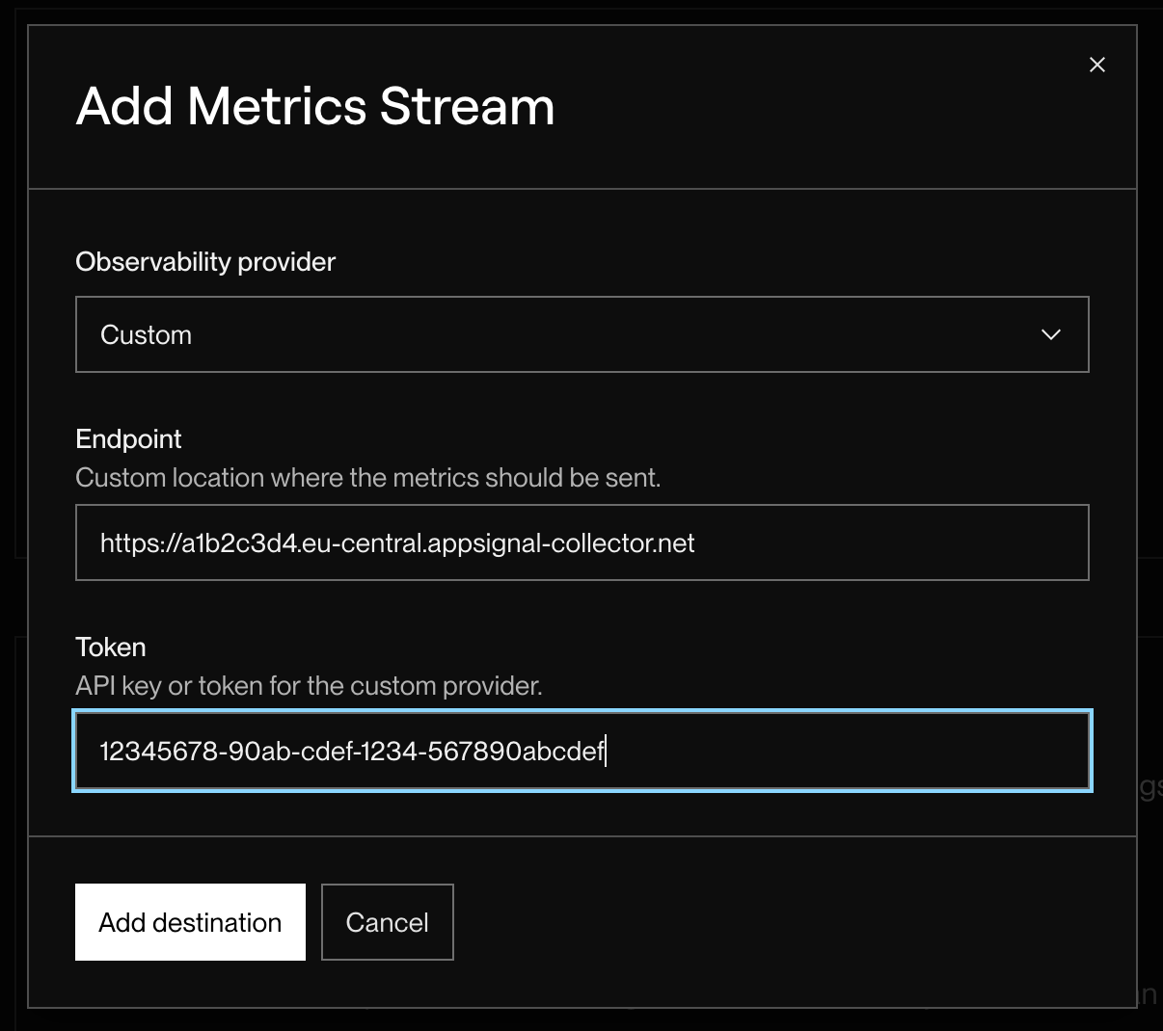Close the Add Metrics Stream dialog
Viewport: 1163px width, 1031px height.
(x=1097, y=65)
